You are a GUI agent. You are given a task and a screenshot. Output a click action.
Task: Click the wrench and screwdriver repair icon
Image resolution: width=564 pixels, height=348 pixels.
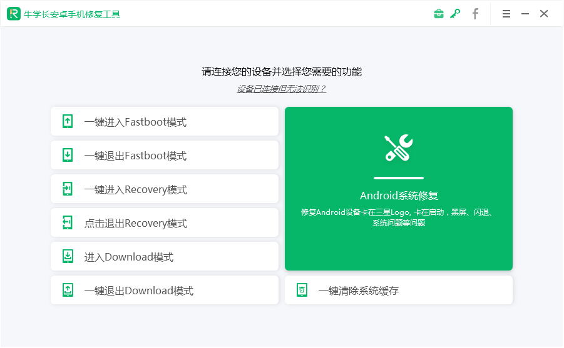(399, 148)
